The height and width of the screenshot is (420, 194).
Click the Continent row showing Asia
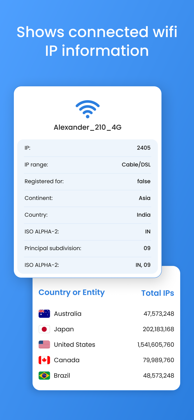87,198
